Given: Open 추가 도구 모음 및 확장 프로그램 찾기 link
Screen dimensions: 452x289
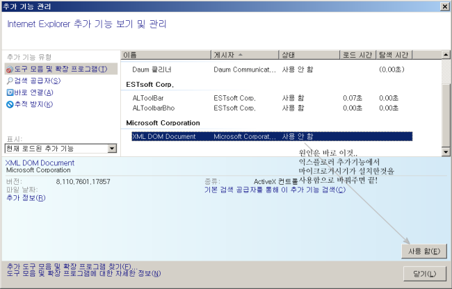Looking at the screenshot, I should 72,266.
